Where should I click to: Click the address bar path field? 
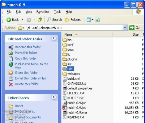(x=70, y=28)
